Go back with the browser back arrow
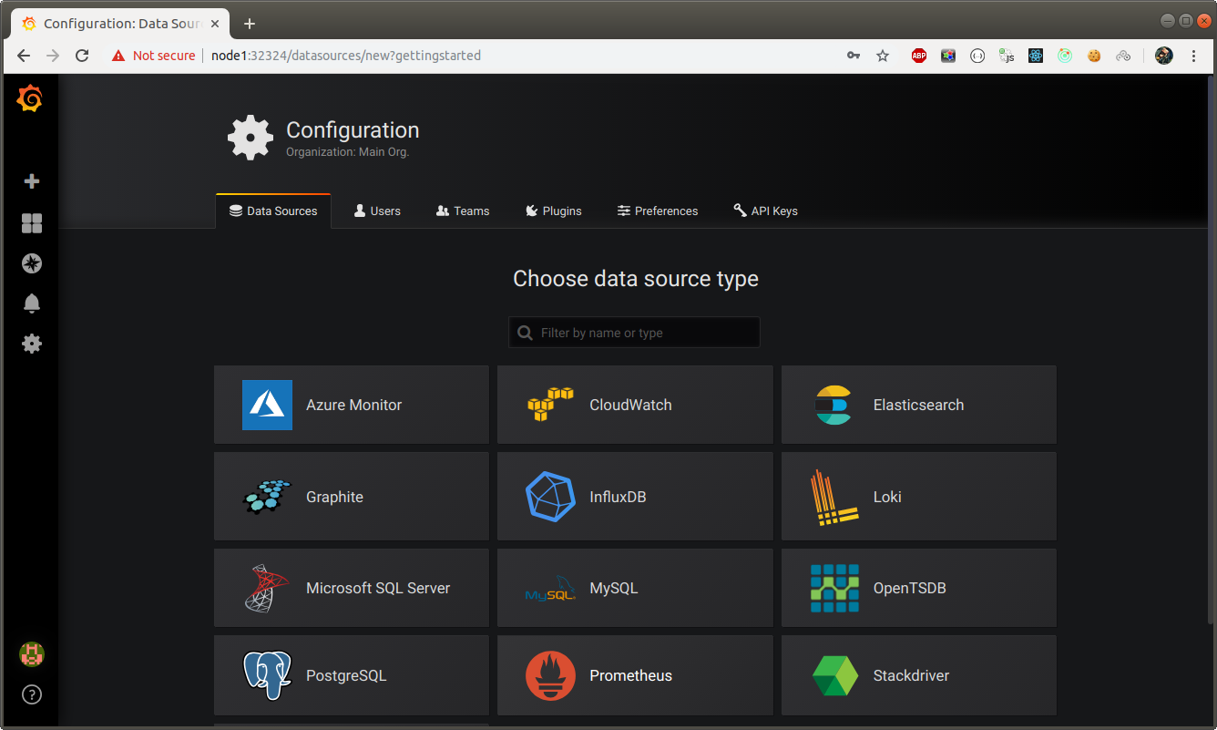The image size is (1217, 730). (x=24, y=56)
